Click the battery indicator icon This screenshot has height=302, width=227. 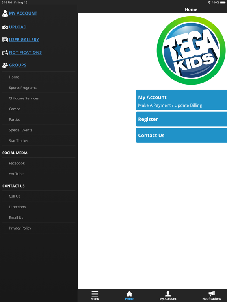pyautogui.click(x=223, y=2)
